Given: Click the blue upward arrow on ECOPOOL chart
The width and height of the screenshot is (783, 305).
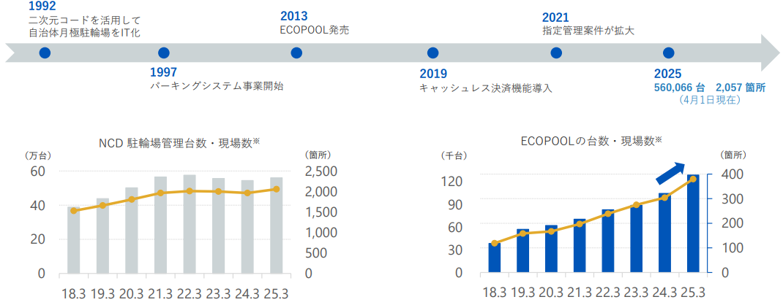Looking at the screenshot, I should [672, 174].
